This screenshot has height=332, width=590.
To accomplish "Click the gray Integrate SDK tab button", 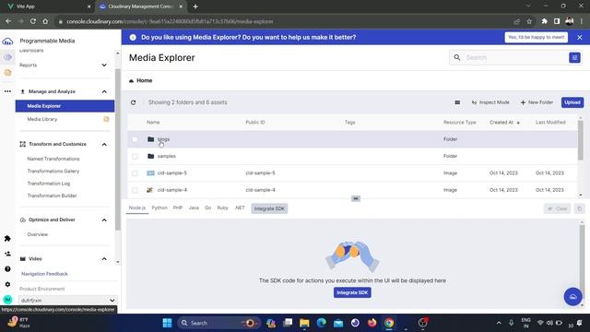I will [269, 208].
